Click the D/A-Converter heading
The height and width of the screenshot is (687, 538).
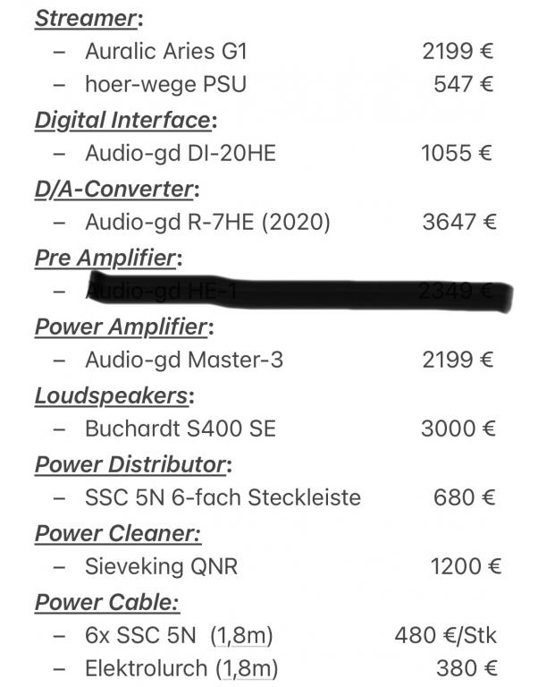coord(113,189)
